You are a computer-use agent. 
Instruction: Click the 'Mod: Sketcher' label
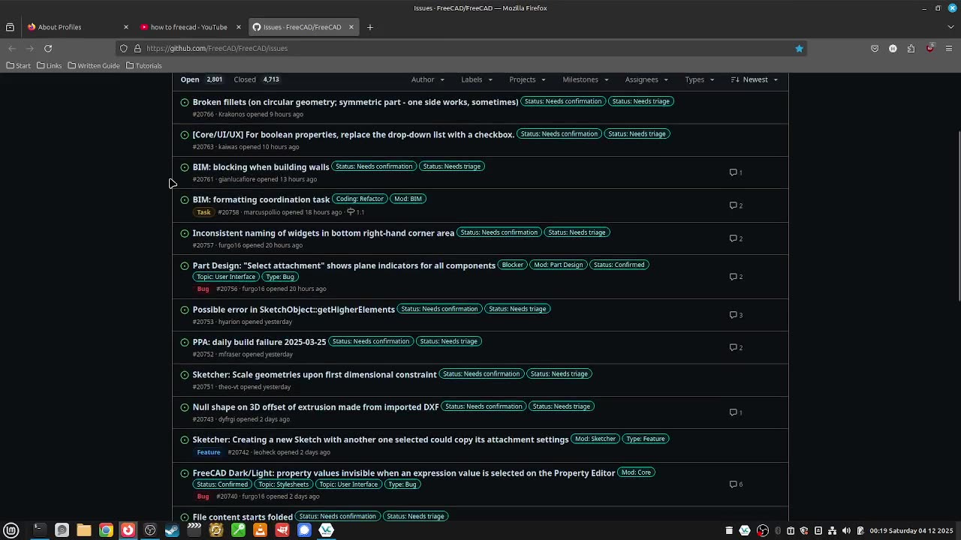595,439
